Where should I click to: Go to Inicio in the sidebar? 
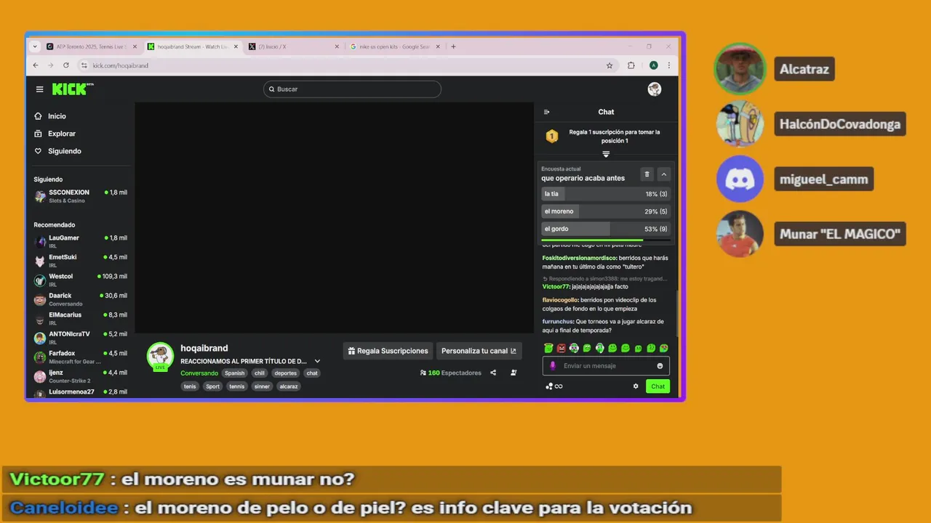[x=50, y=116]
